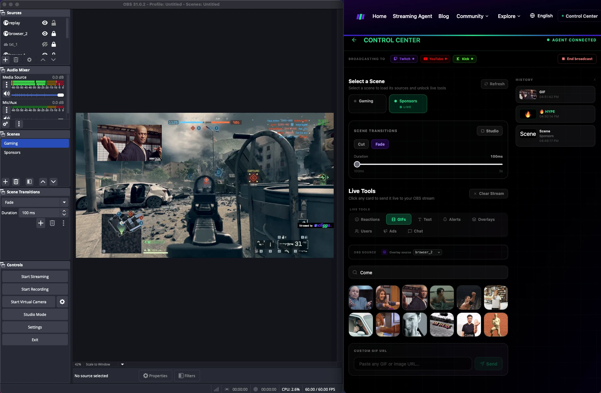This screenshot has width=601, height=393.
Task: Click the transition Duration stepper arrows
Action: (64, 213)
